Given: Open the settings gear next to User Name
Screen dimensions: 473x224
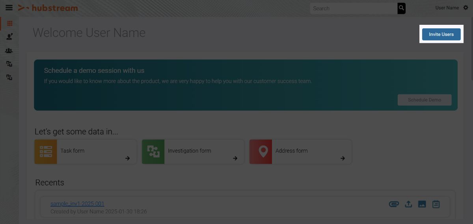Looking at the screenshot, I should click(466, 8).
